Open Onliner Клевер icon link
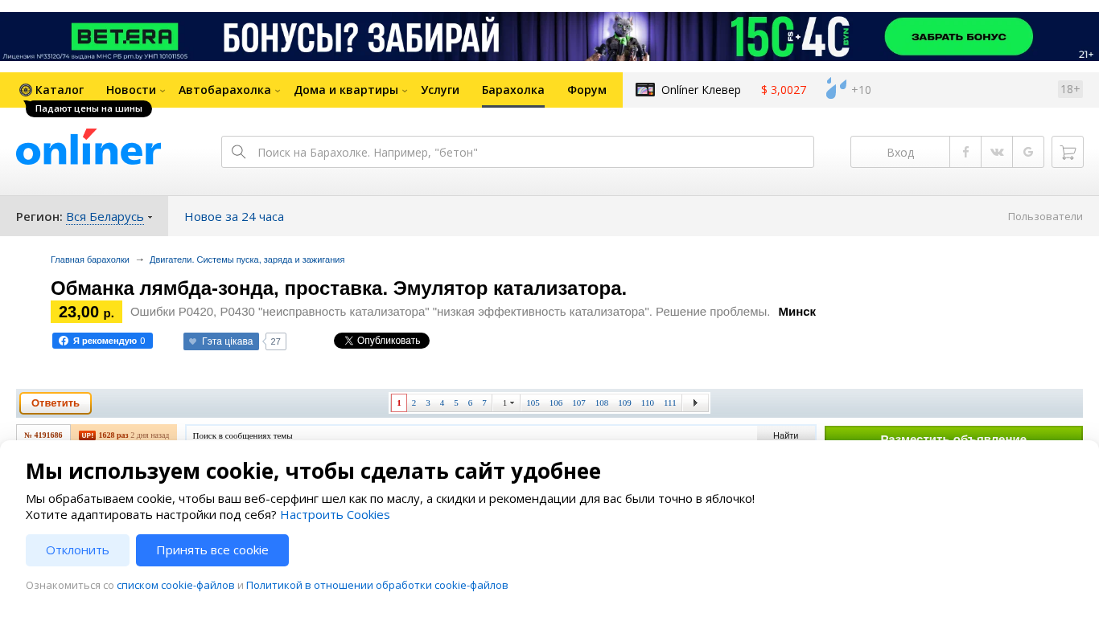Image resolution: width=1099 pixels, height=617 pixels. 645,90
